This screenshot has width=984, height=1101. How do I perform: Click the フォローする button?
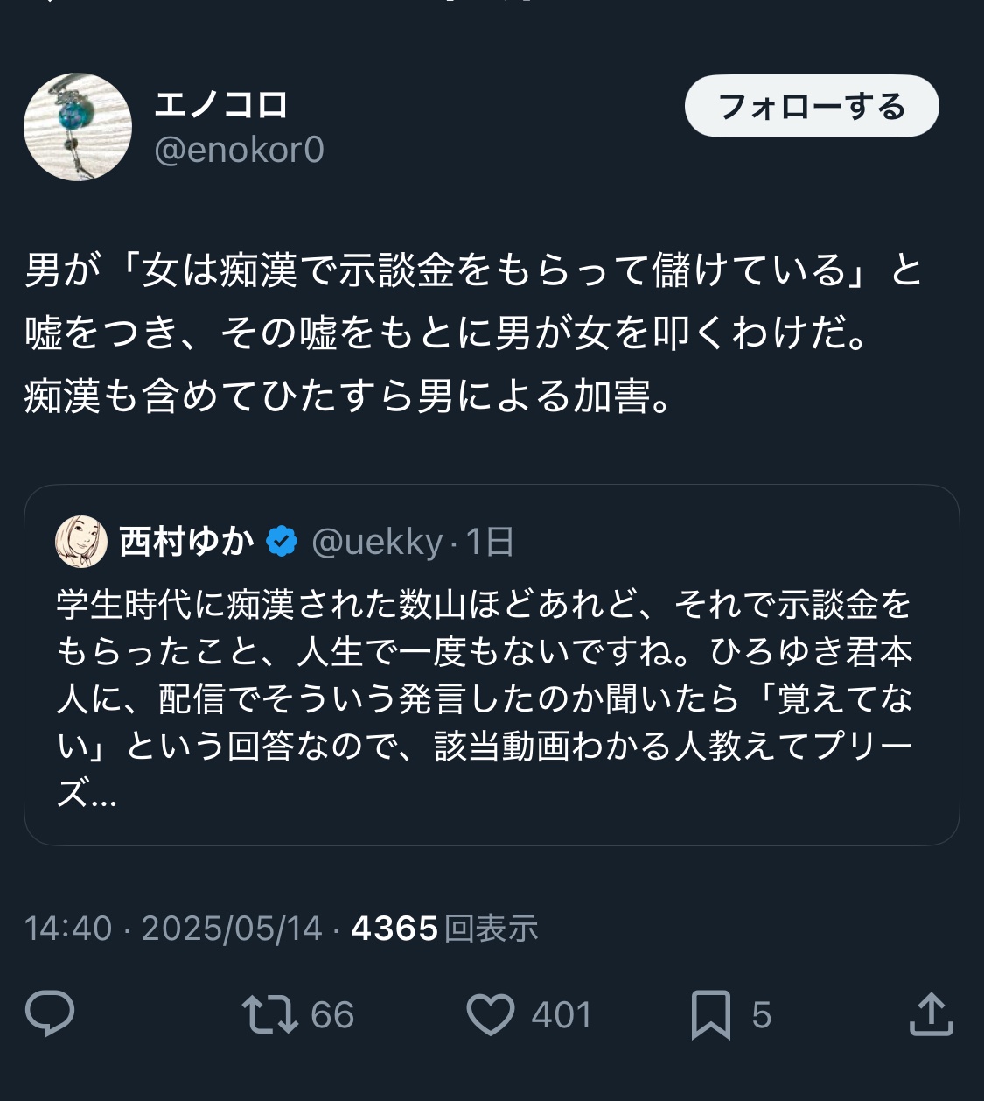click(811, 106)
